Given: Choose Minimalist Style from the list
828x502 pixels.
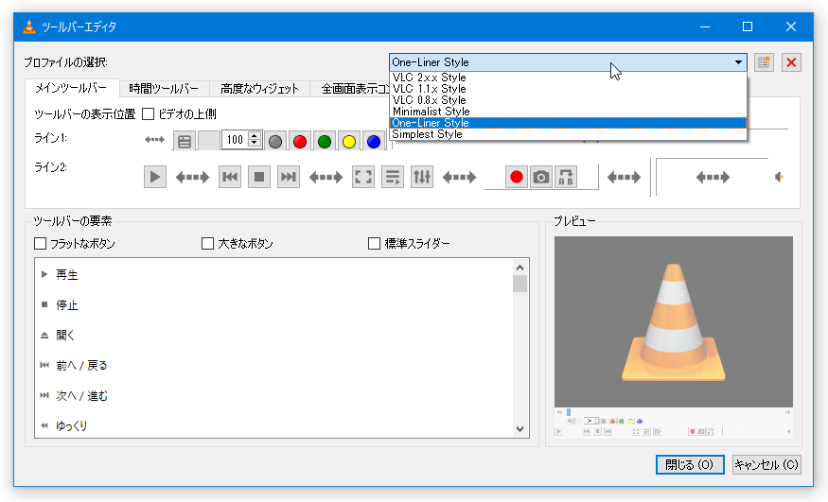Looking at the screenshot, I should 568,112.
